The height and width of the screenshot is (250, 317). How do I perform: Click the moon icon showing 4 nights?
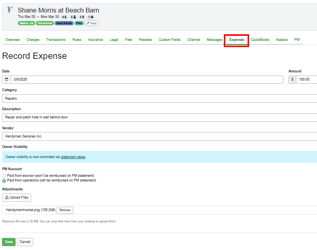tap(66, 17)
